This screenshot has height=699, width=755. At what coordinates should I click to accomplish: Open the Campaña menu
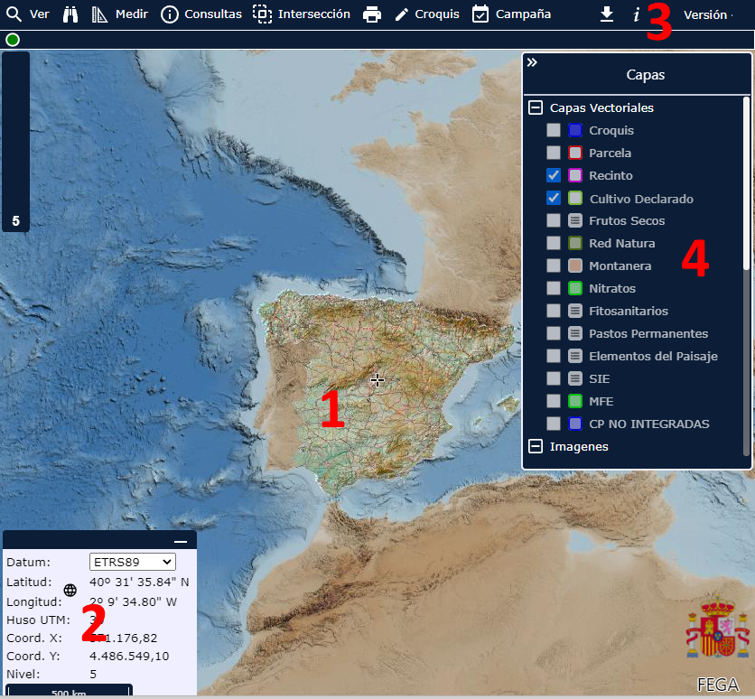pos(511,14)
